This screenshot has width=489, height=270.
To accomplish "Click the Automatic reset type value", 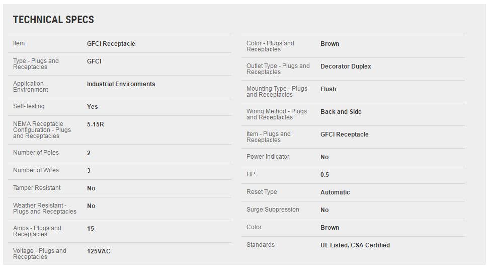I will 335,192.
